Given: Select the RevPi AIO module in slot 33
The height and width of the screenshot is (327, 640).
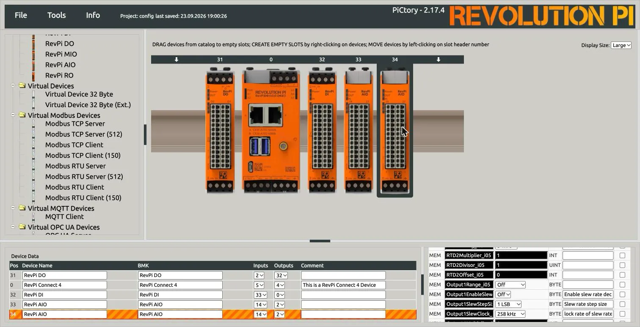Looking at the screenshot, I should click(359, 130).
